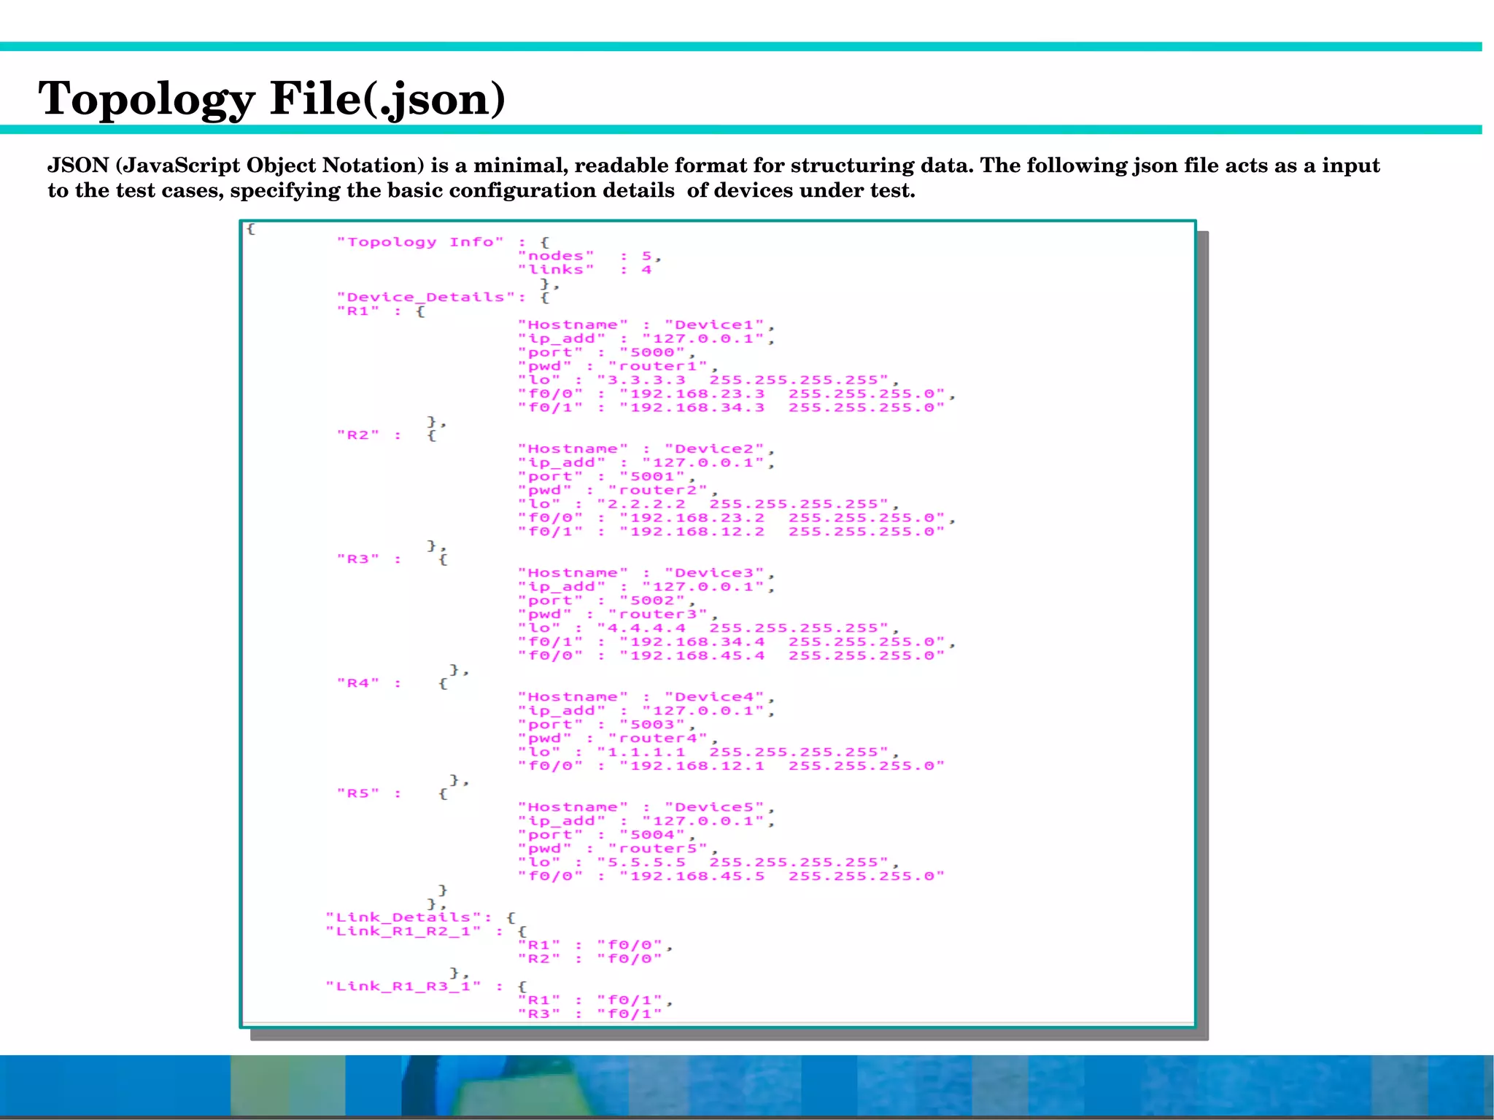
Task: Click the "192.168.12.1" interface address
Action: [x=697, y=766]
